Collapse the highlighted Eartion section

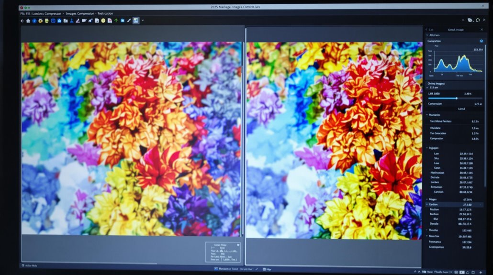427,205
